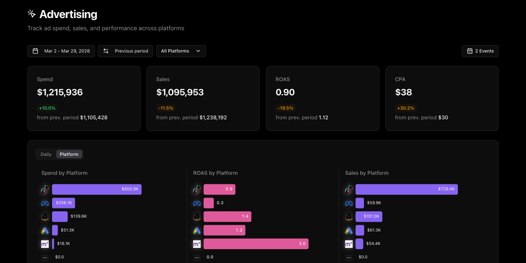This screenshot has width=526, height=263.
Task: Click the $729.4K TikTok sales bar
Action: 406,189
